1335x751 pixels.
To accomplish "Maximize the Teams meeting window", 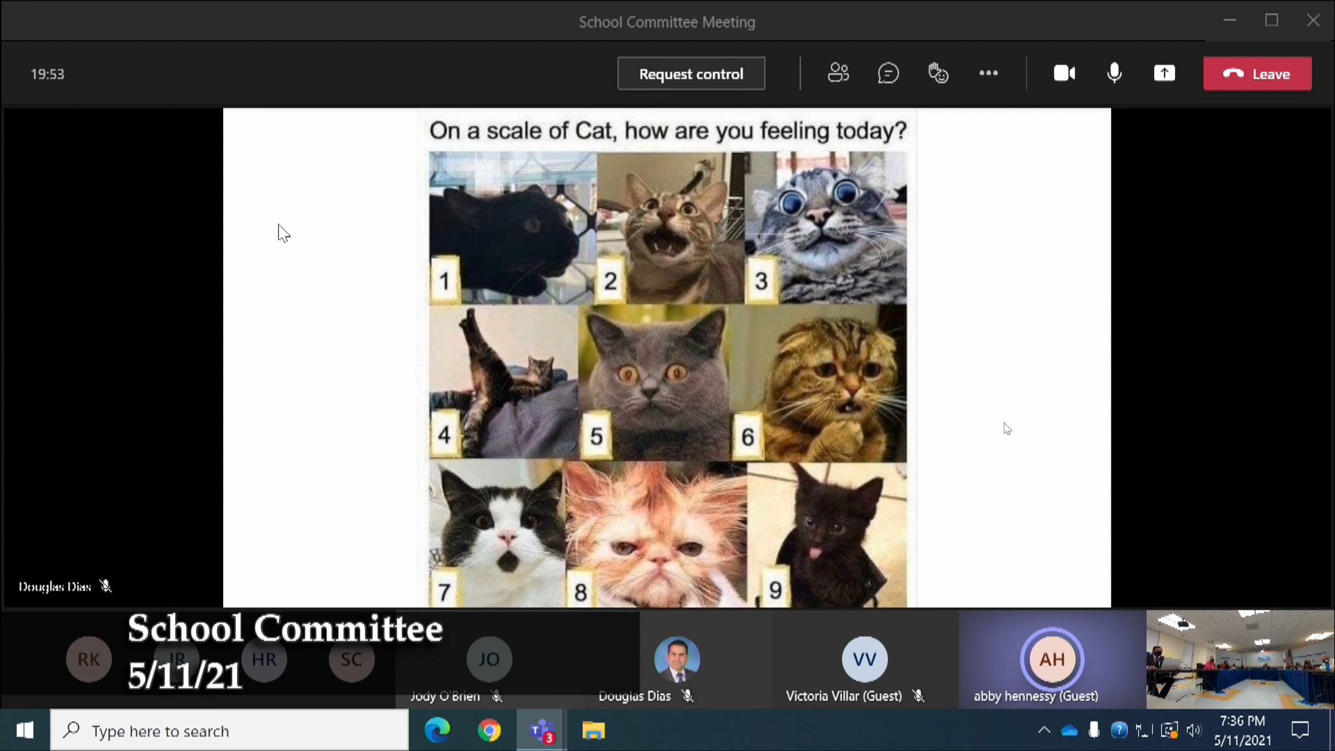I will point(1272,21).
